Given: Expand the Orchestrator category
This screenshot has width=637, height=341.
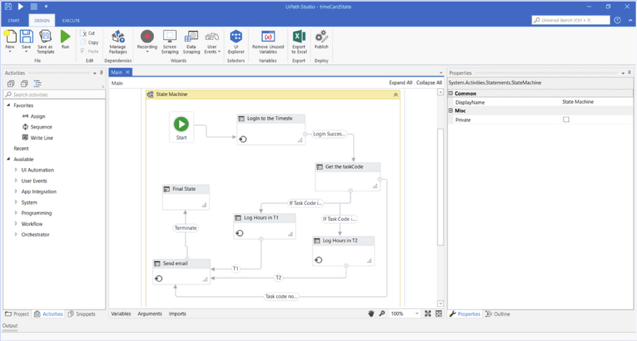Looking at the screenshot, I should (16, 234).
